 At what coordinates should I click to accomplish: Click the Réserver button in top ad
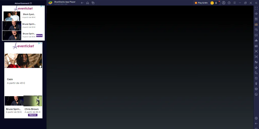point(39,35)
